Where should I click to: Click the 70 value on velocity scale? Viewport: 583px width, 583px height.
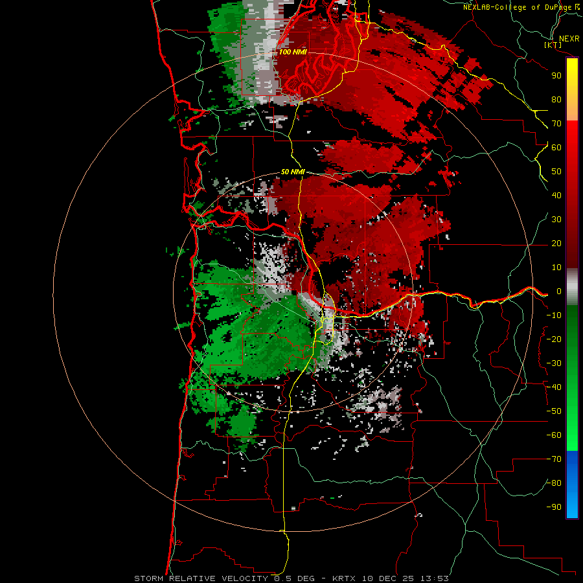[556, 124]
